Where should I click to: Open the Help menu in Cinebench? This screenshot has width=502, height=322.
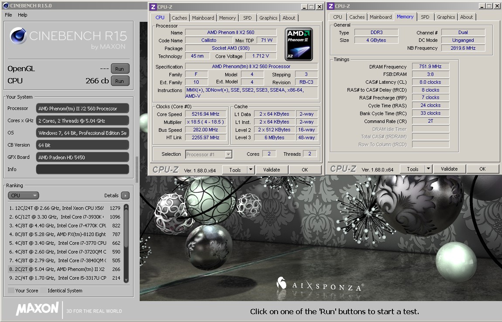(x=22, y=15)
